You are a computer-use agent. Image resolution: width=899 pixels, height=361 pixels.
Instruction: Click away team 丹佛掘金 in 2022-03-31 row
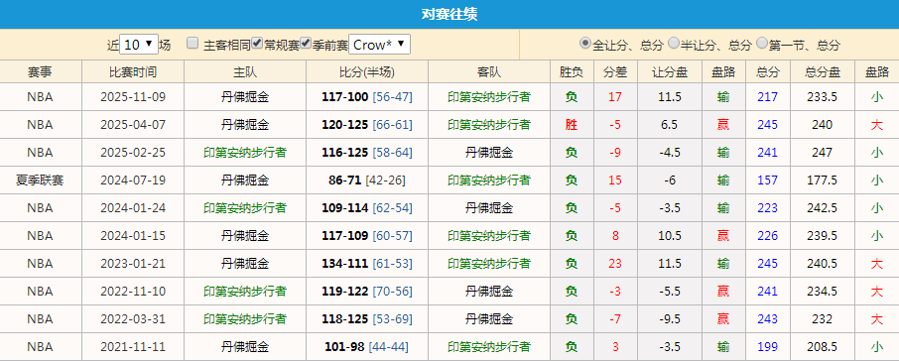tap(489, 318)
